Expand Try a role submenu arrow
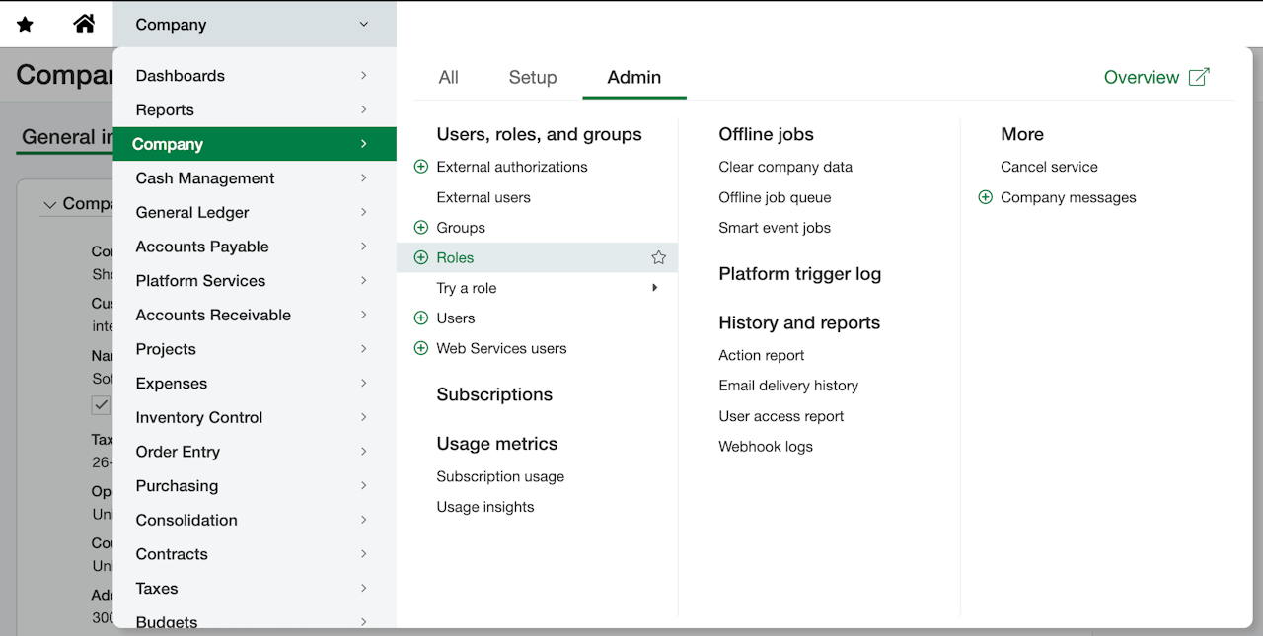The image size is (1263, 636). (655, 288)
